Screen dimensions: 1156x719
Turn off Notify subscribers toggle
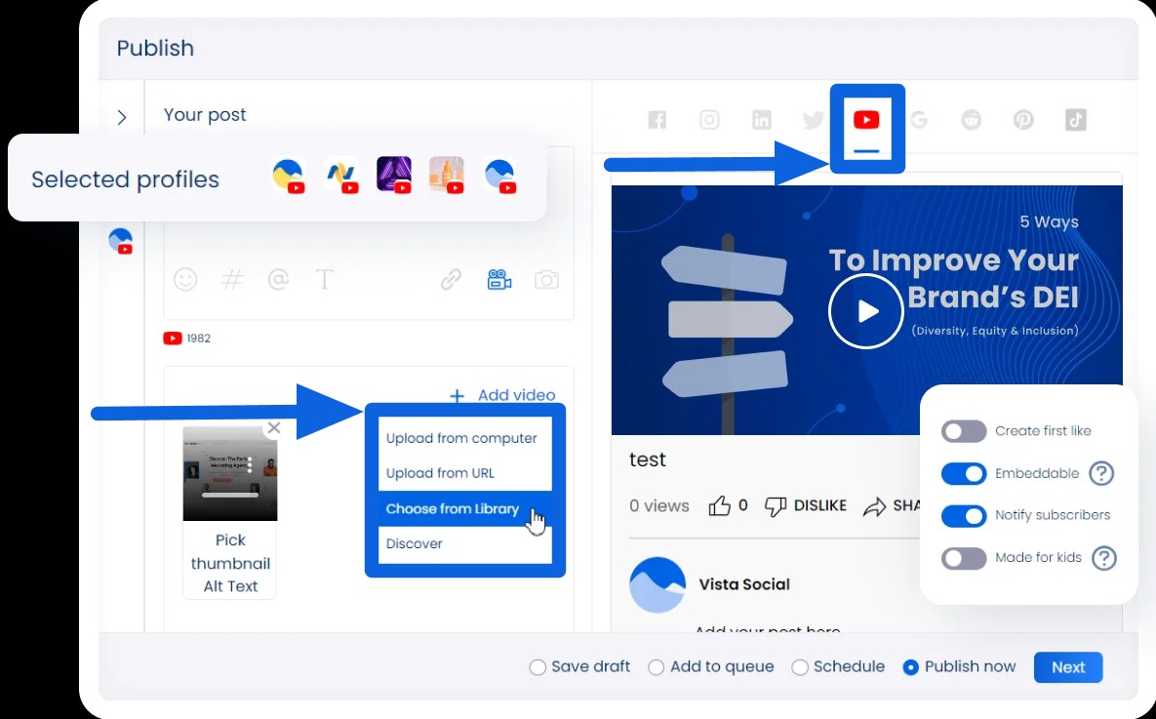coord(963,515)
